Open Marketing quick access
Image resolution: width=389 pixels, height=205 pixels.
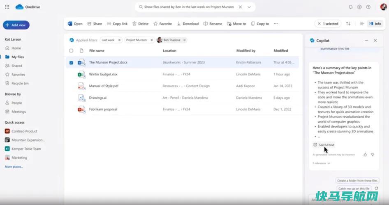[16, 157]
